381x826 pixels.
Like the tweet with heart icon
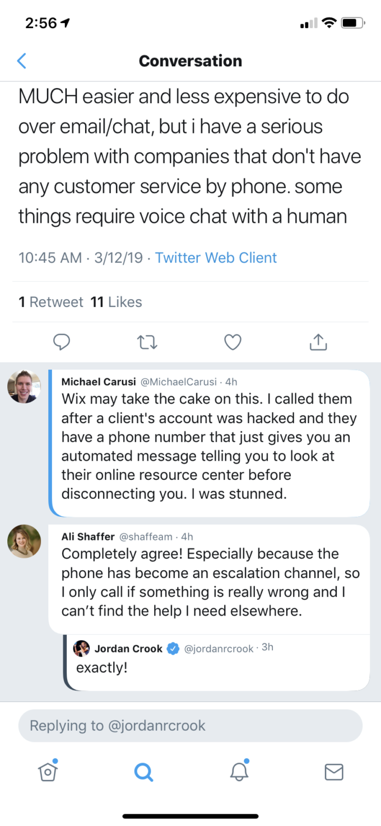[x=233, y=341]
